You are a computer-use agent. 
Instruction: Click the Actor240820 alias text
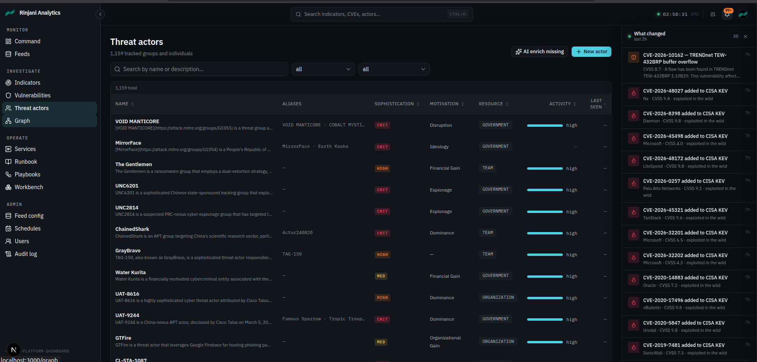click(x=298, y=233)
